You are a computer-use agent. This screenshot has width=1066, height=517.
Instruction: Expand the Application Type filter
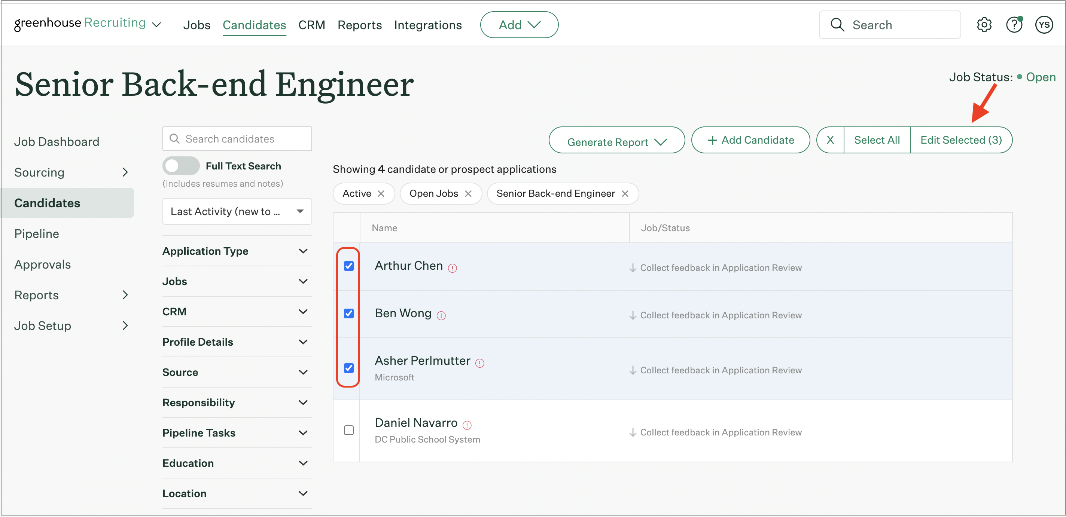click(237, 251)
